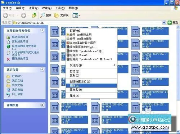This screenshot has height=134, width=180.
Task: Select the RUNDLL32.EXE-2F8 file icon
Action: click(55, 120)
